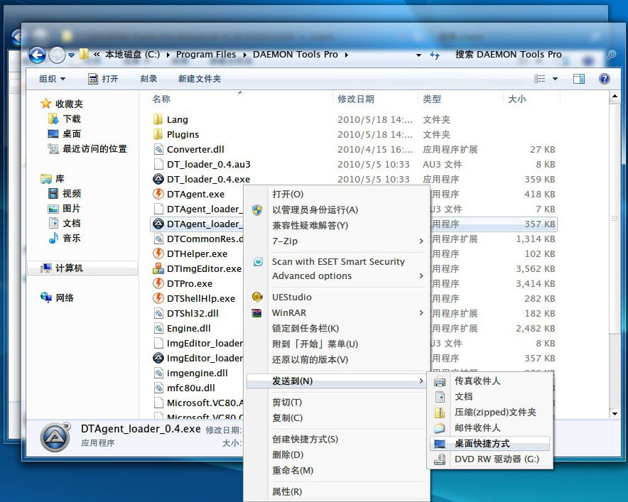The image size is (628, 502).
Task: Select 桌面 in the sidebar
Action: point(65,133)
